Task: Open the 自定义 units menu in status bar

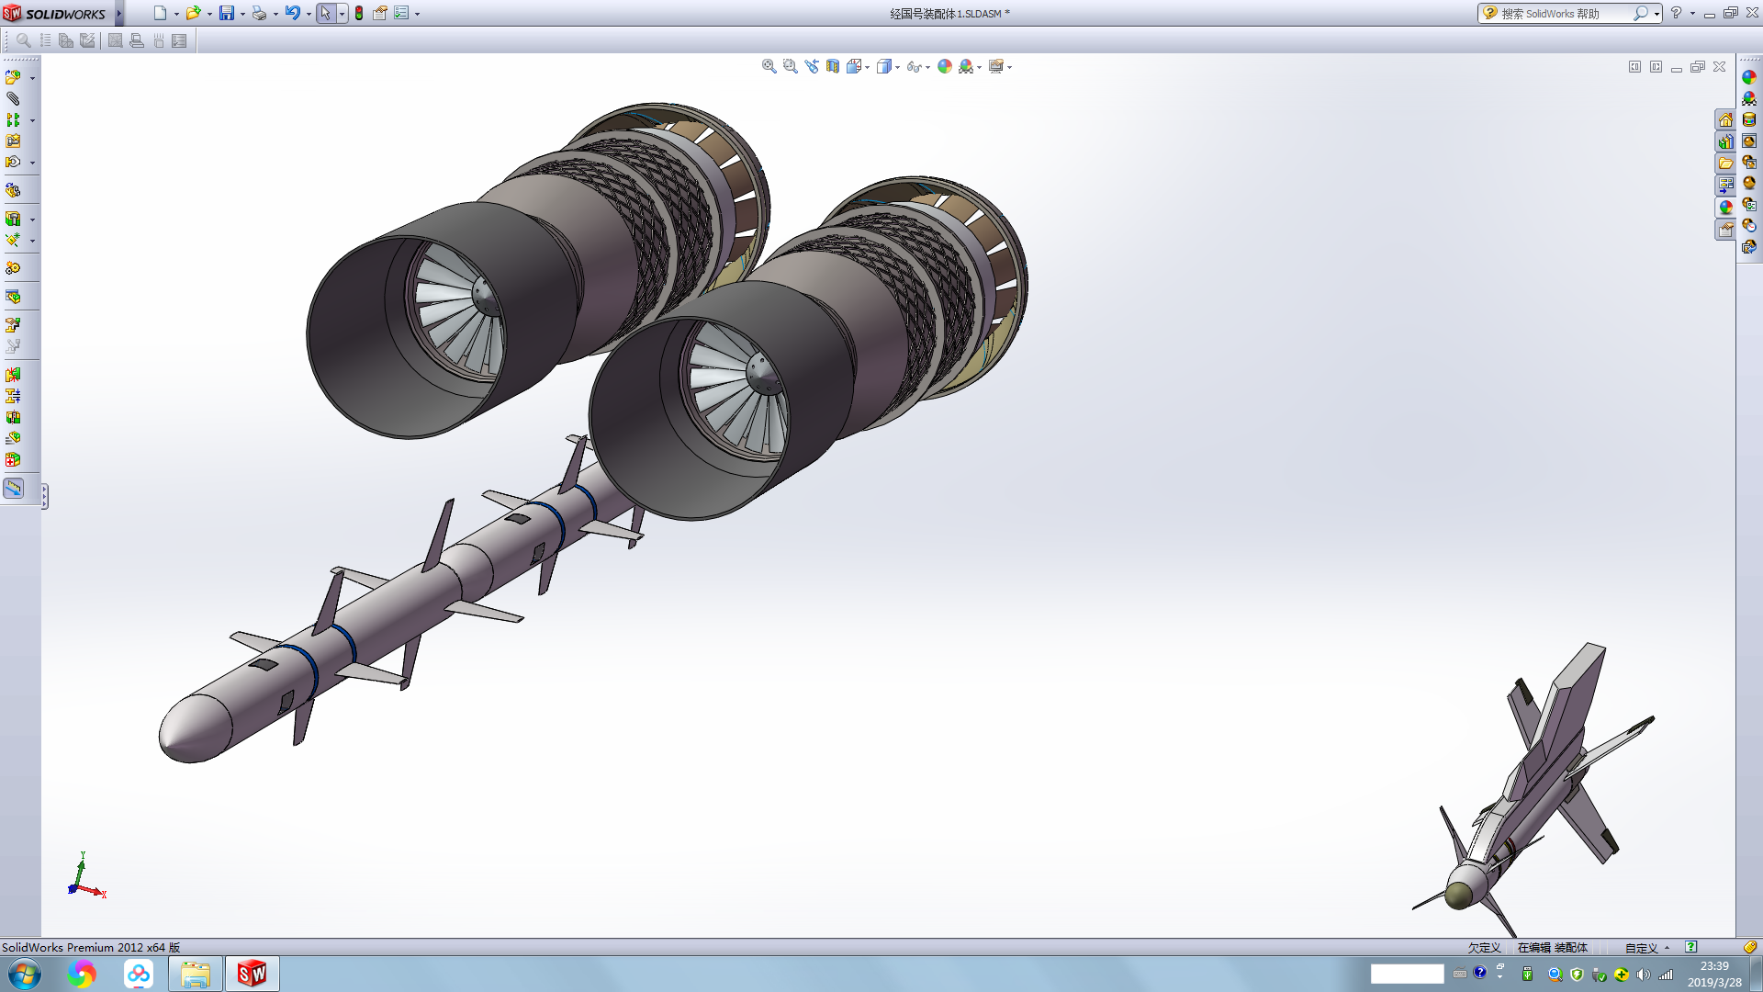Action: [x=1645, y=948]
